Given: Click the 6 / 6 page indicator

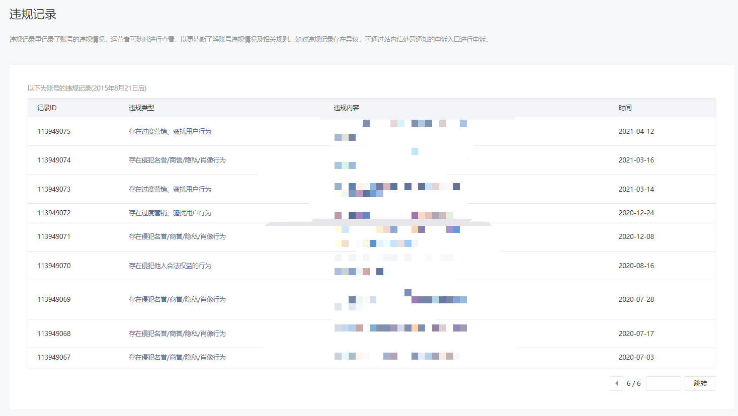Looking at the screenshot, I should point(633,383).
